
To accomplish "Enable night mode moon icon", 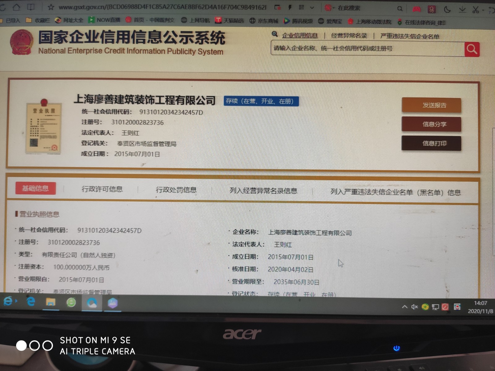I will click(447, 10).
